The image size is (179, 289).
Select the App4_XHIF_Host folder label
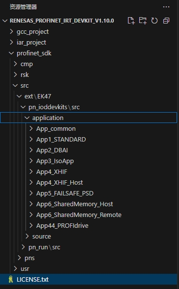[59, 183]
